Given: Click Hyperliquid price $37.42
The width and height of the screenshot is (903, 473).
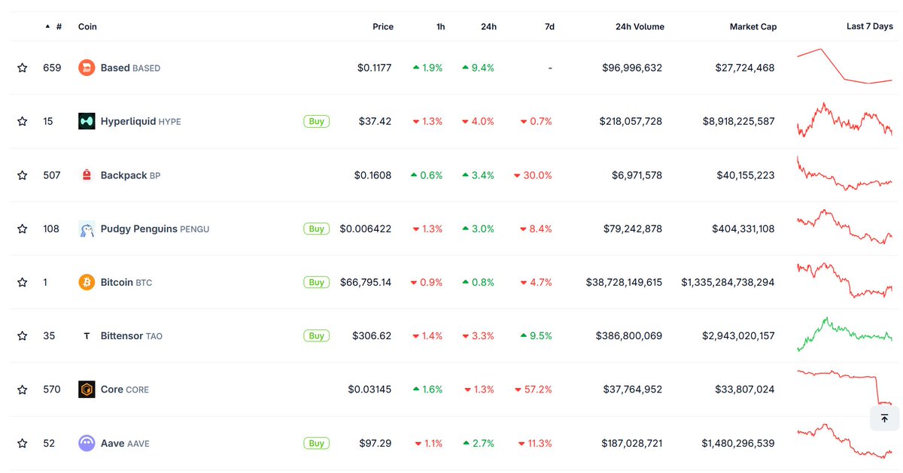Looking at the screenshot, I should [374, 121].
